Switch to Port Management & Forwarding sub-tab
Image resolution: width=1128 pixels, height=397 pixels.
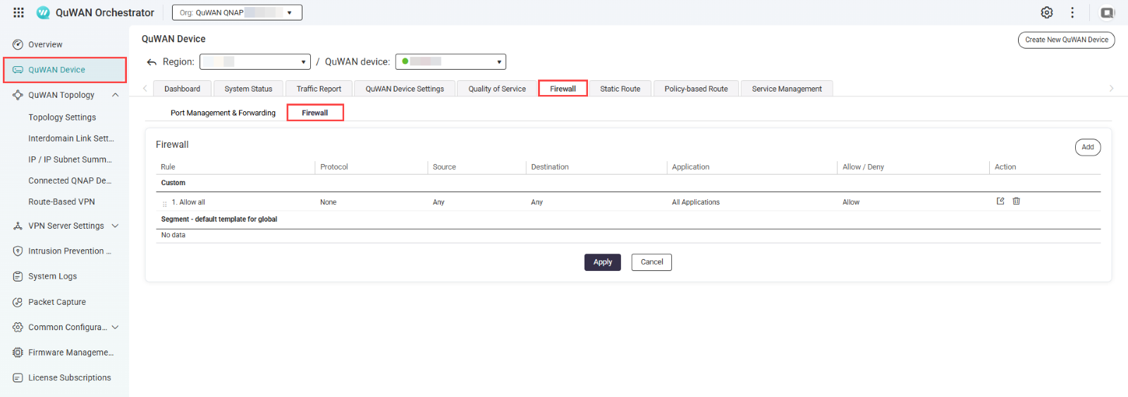point(223,113)
